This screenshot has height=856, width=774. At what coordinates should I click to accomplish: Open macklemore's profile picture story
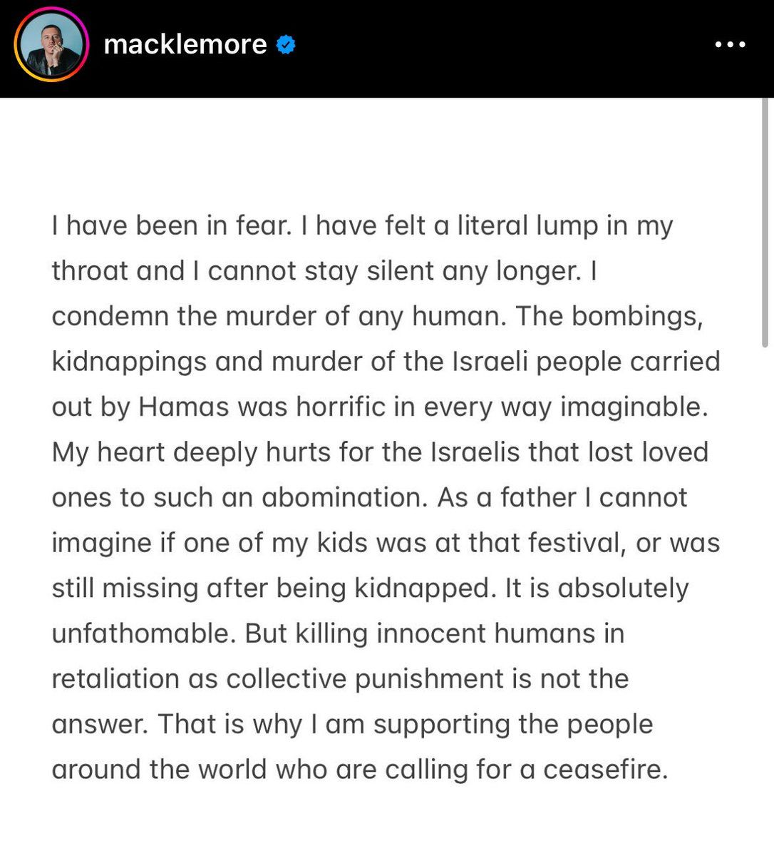click(51, 45)
